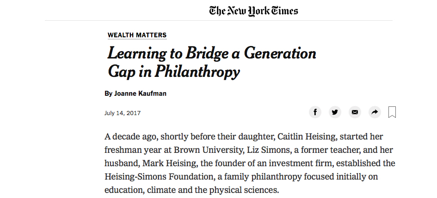The width and height of the screenshot is (437, 198).
Task: Click the opening words A decade ago
Action: (x=131, y=137)
